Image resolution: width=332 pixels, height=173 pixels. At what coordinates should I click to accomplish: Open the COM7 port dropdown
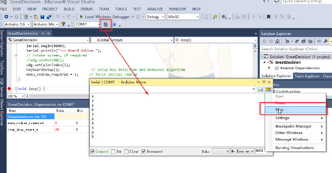point(99,25)
